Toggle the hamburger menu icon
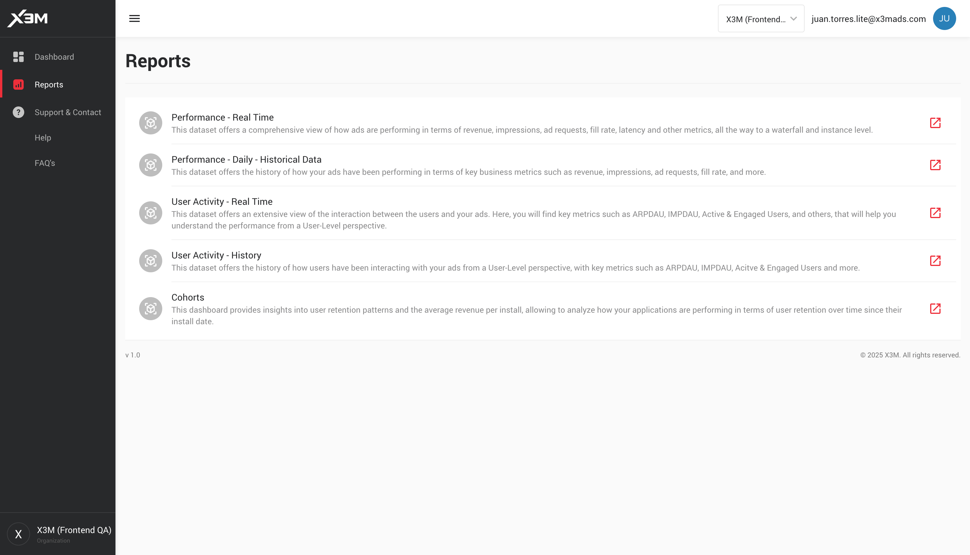 click(134, 18)
